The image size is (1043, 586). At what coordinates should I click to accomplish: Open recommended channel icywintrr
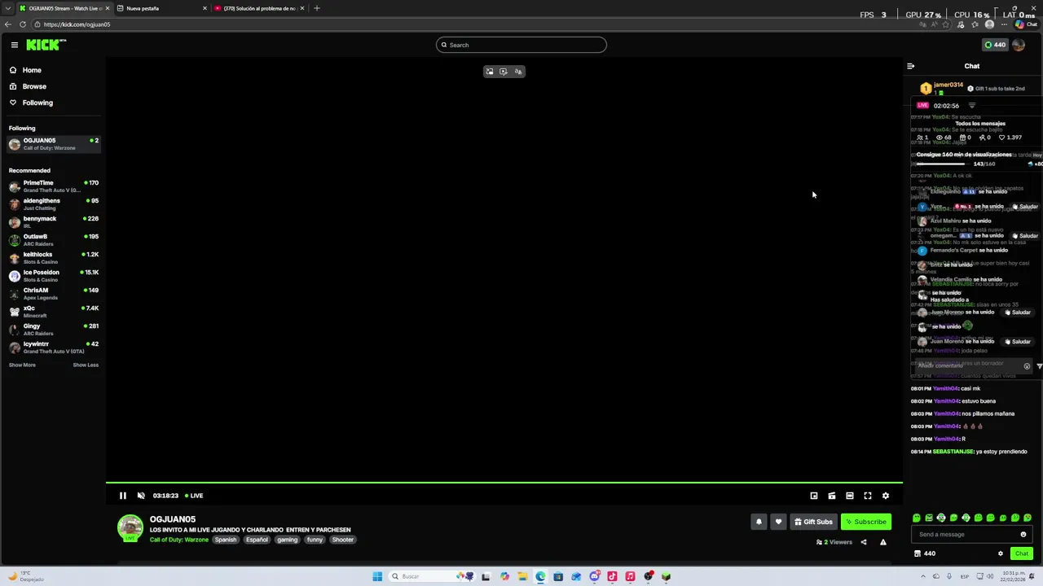tap(53, 348)
